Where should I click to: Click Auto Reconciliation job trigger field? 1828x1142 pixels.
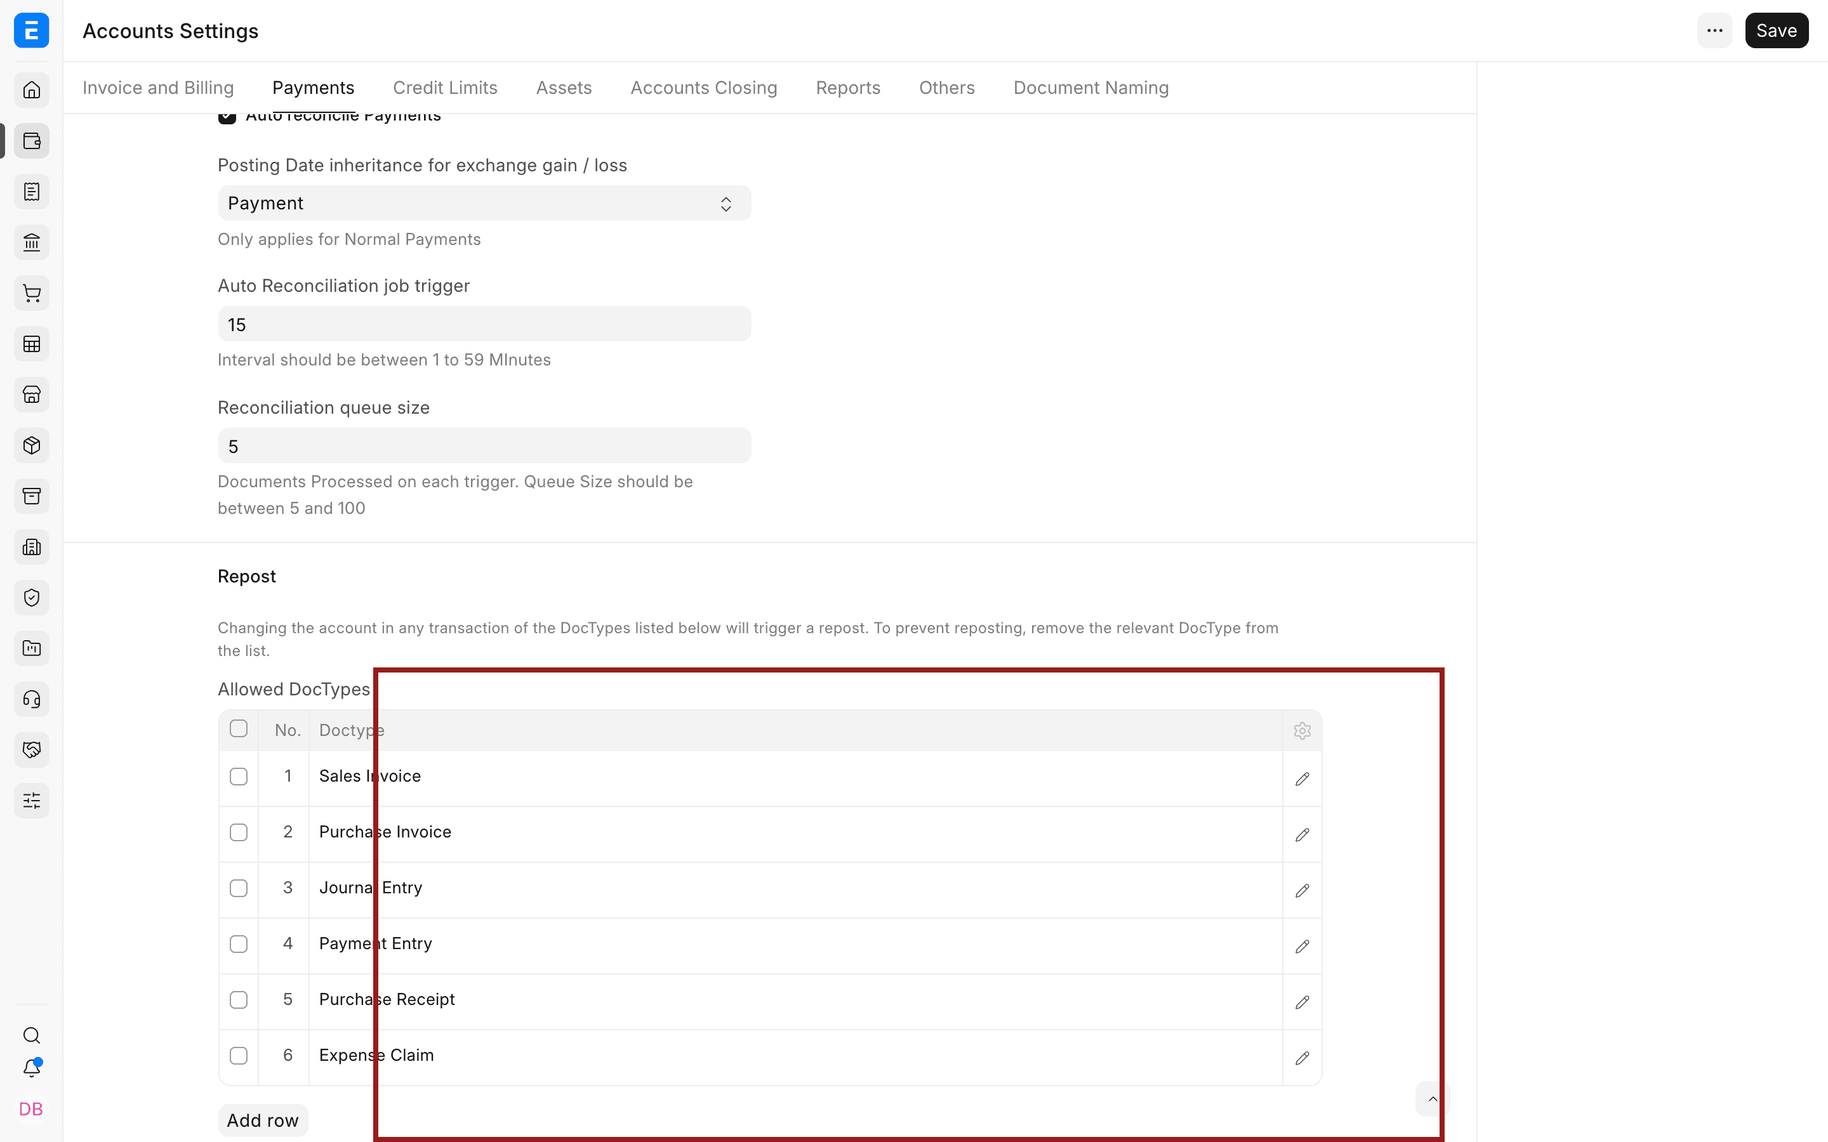(x=484, y=324)
